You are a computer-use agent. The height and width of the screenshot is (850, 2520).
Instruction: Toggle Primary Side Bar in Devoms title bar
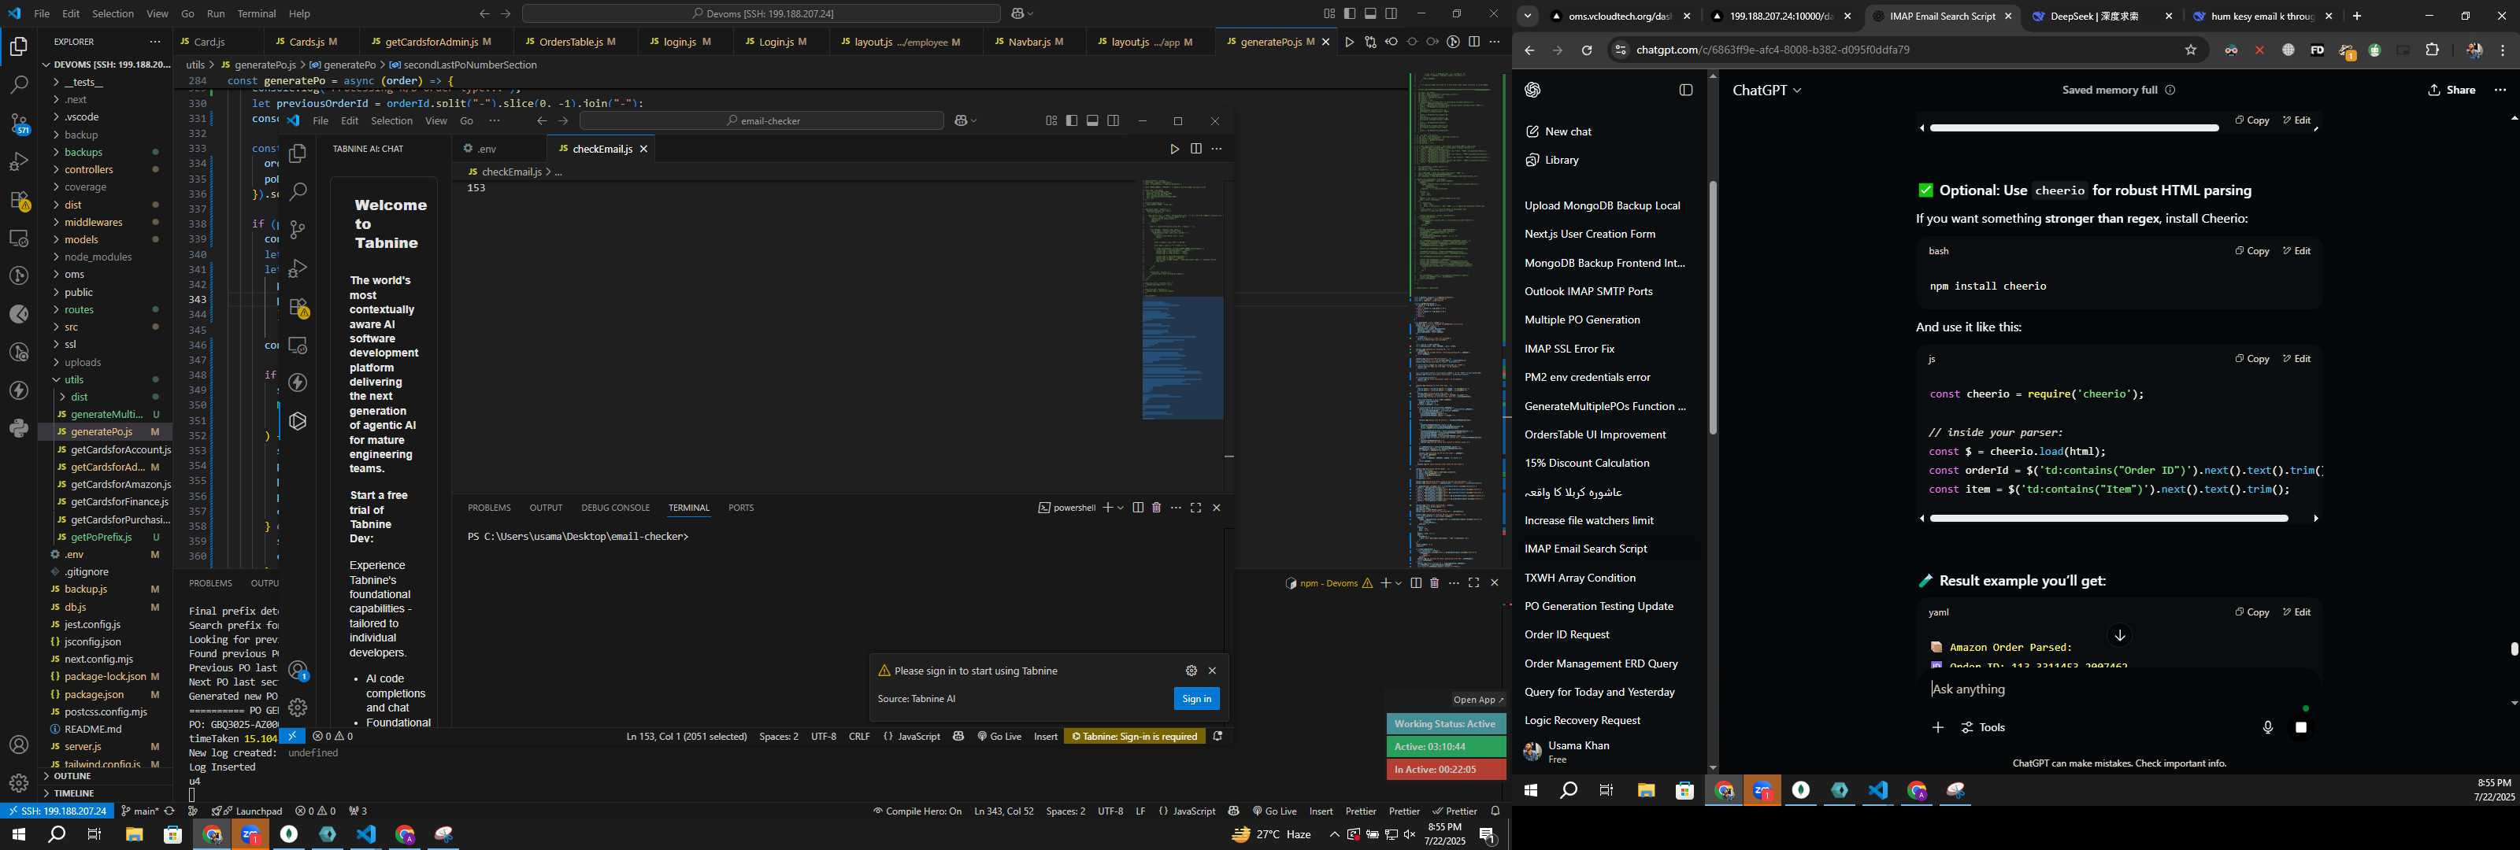1350,13
